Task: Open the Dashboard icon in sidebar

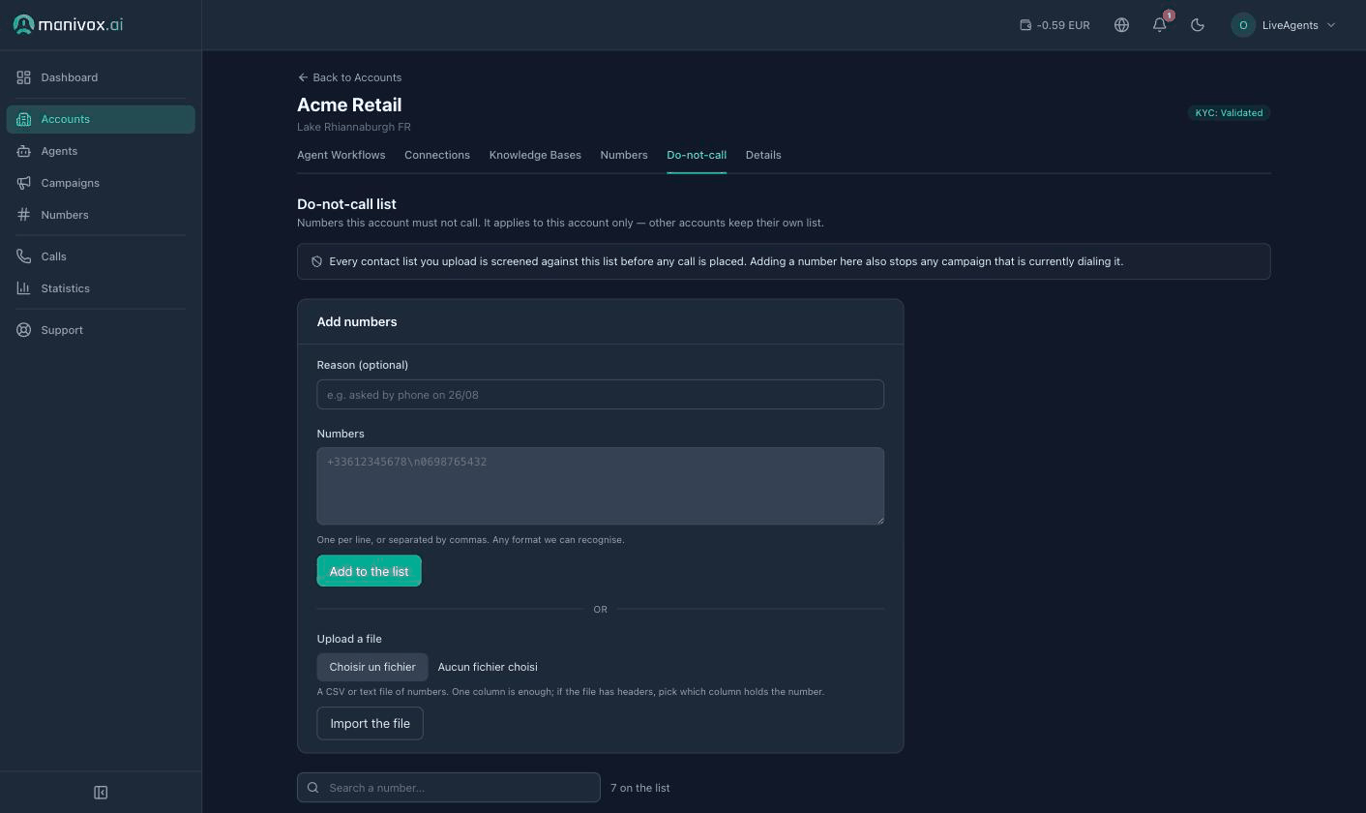Action: click(23, 77)
